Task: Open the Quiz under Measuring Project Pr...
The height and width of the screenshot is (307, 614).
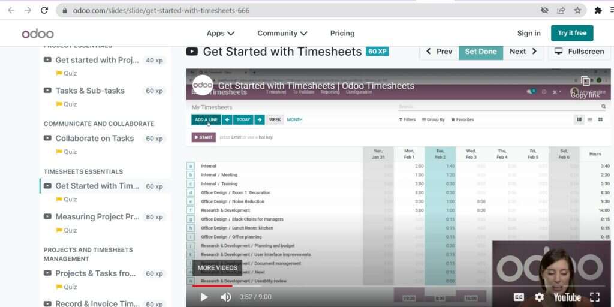Action: [x=66, y=230]
